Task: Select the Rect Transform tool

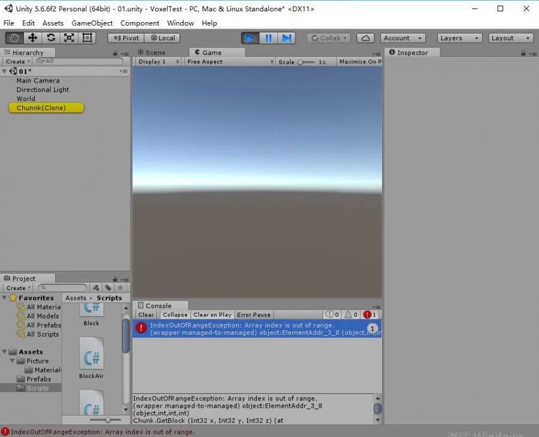Action: click(87, 38)
